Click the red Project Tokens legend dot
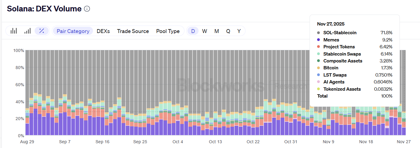The image size is (420, 148). click(x=319, y=47)
